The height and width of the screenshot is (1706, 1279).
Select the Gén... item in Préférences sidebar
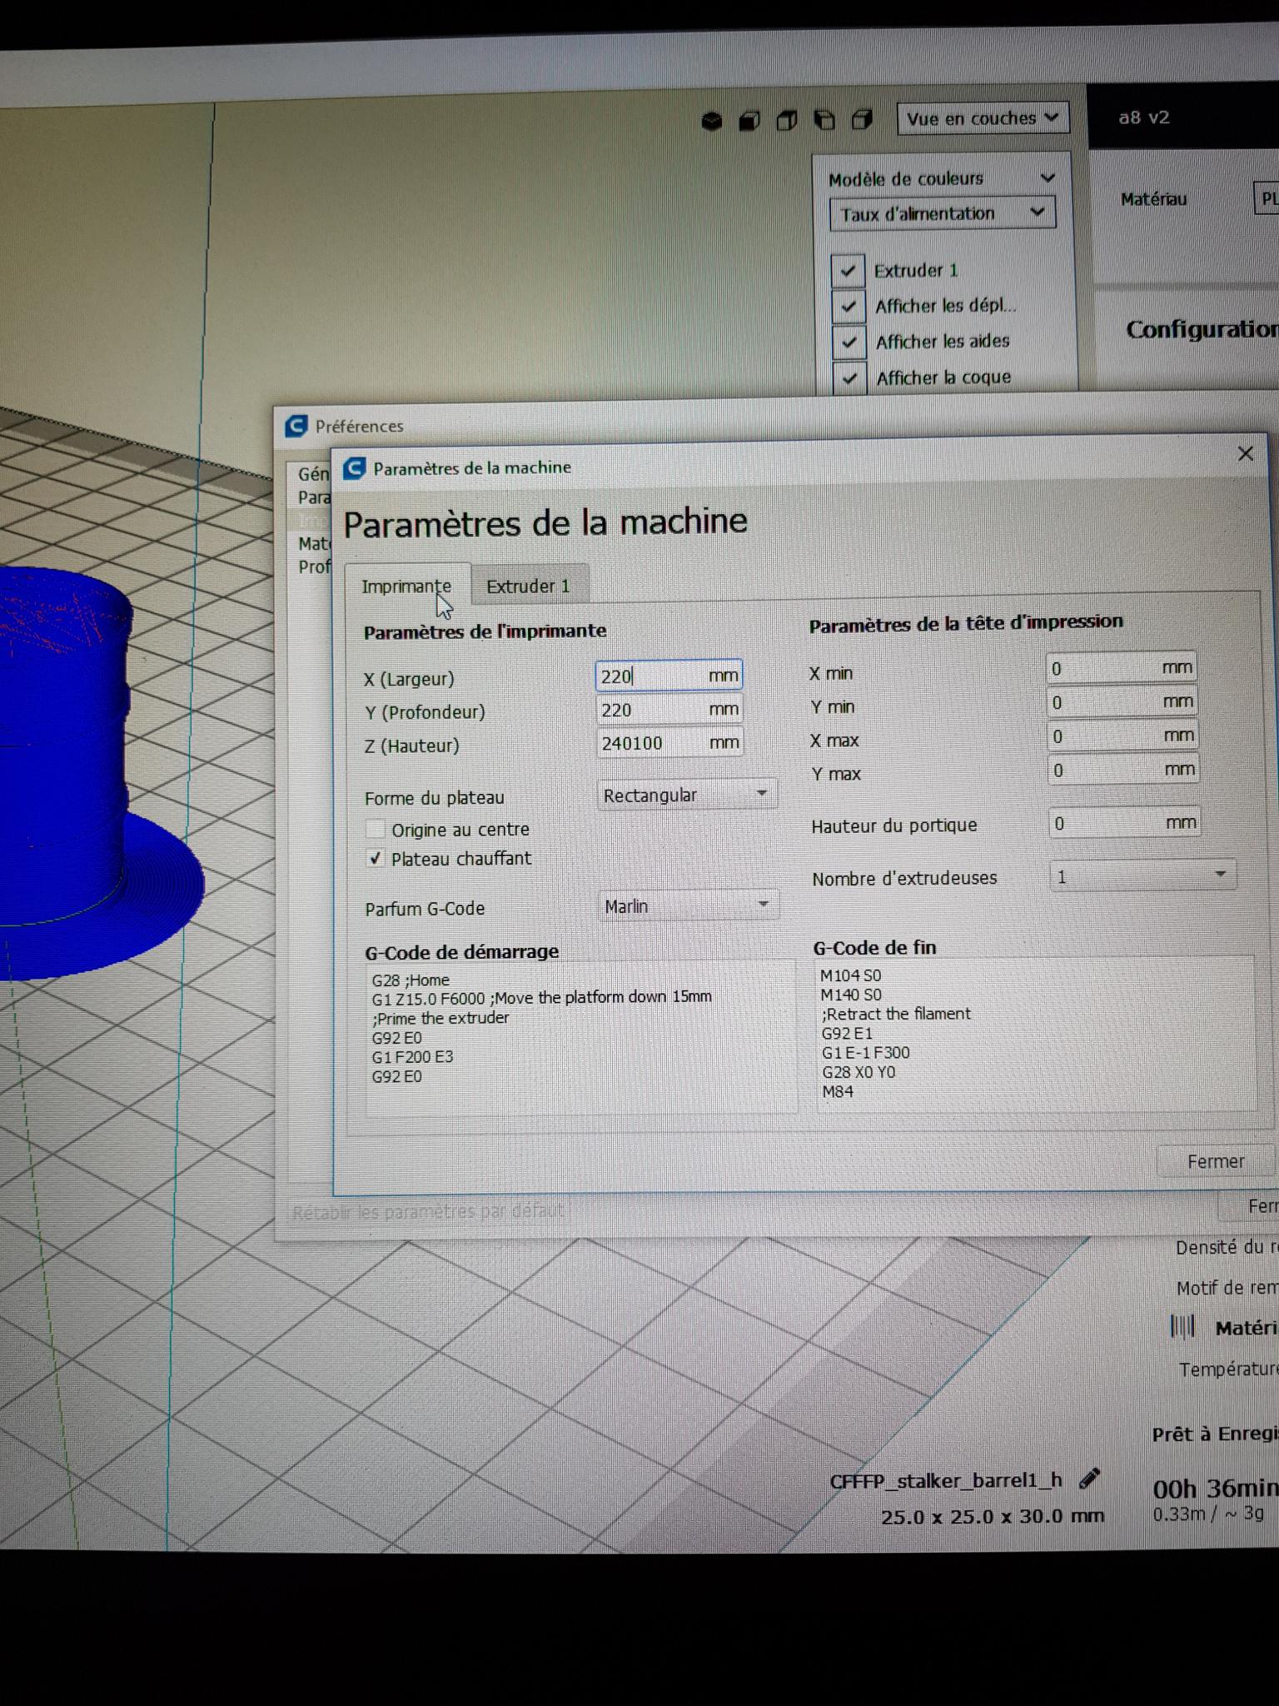point(313,474)
